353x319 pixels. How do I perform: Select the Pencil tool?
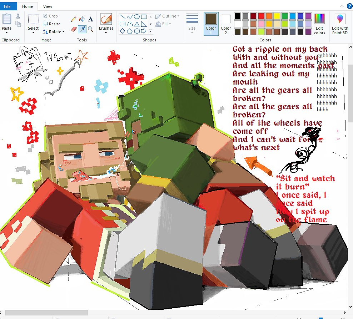tap(74, 19)
